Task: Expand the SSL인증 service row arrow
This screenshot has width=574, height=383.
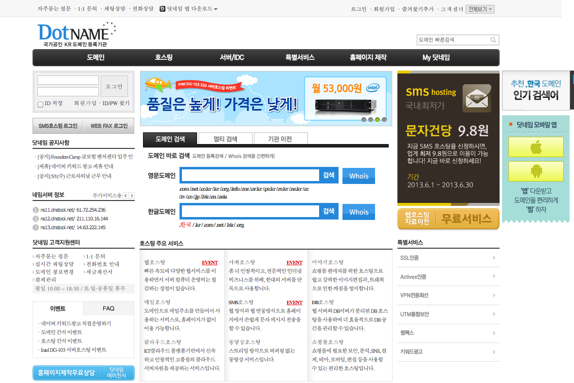Action: 494,258
